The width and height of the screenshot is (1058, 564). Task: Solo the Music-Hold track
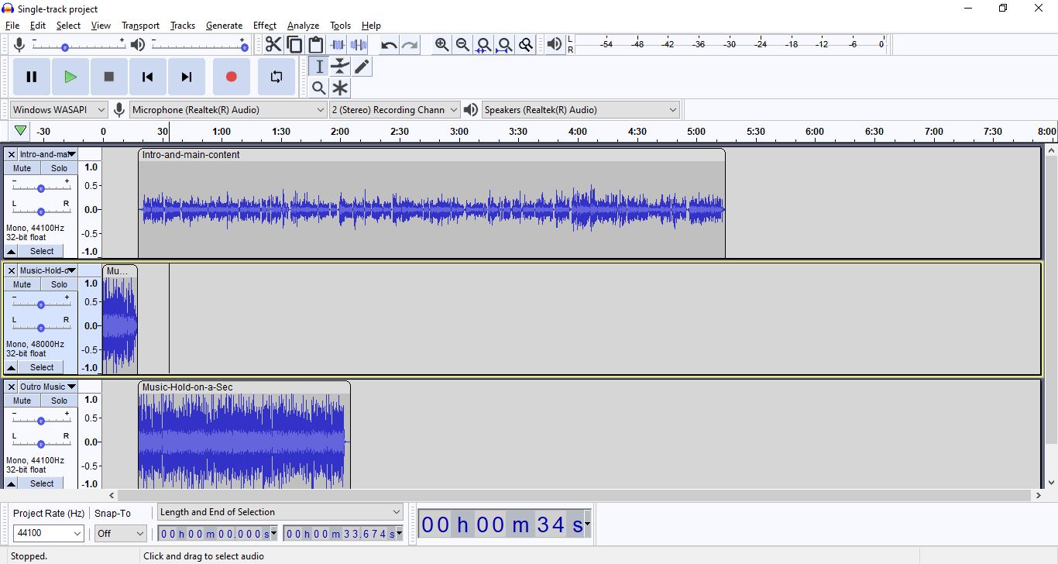pyautogui.click(x=60, y=284)
